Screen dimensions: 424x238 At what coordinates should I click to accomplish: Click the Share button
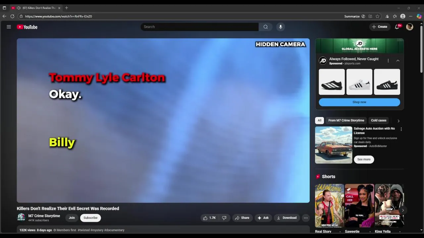pyautogui.click(x=242, y=218)
